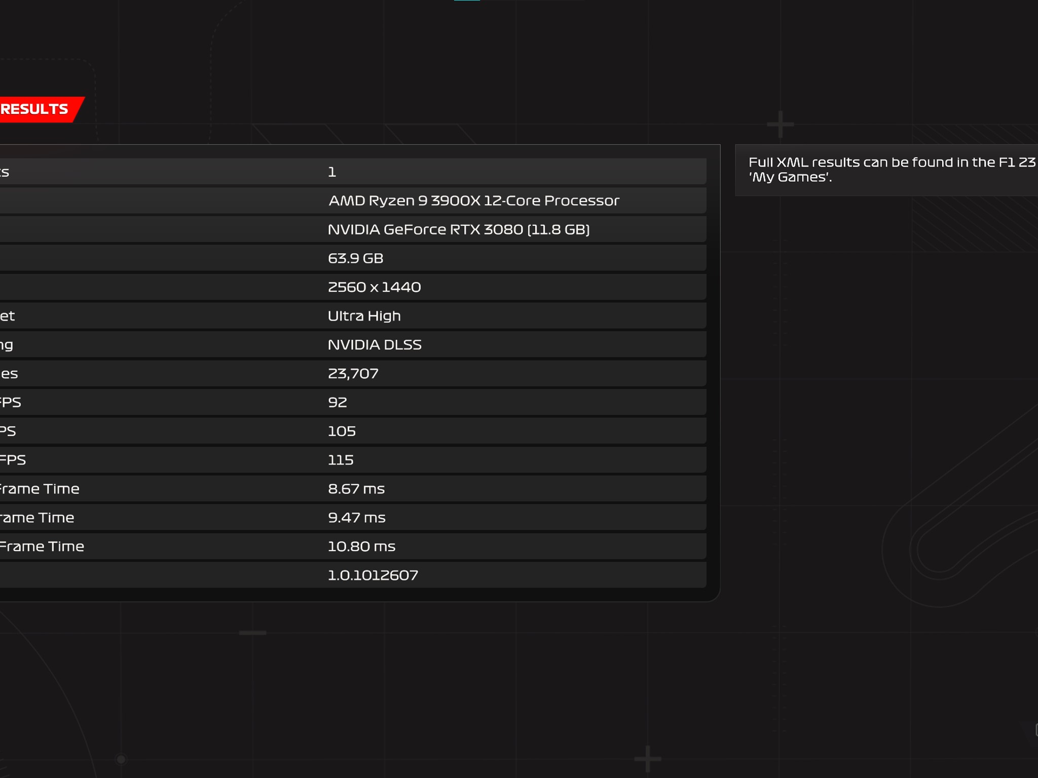Select the 8.67 ms frame time
This screenshot has width=1038, height=778.
point(356,489)
